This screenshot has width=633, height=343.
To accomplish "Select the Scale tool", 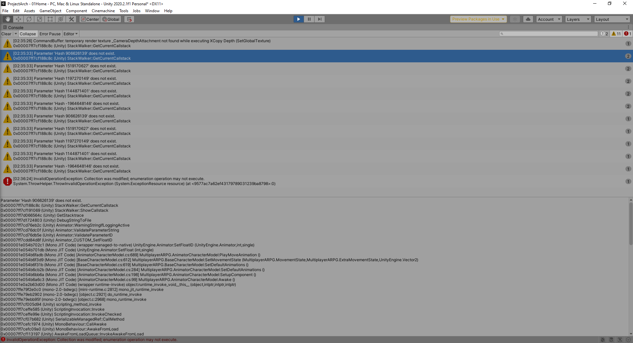I will [x=39, y=19].
